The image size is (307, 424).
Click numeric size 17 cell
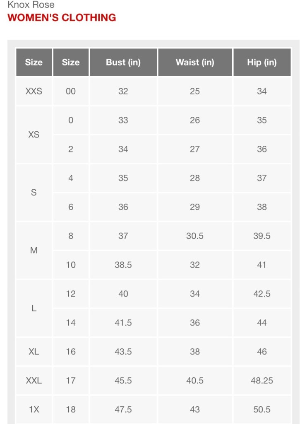(x=71, y=381)
